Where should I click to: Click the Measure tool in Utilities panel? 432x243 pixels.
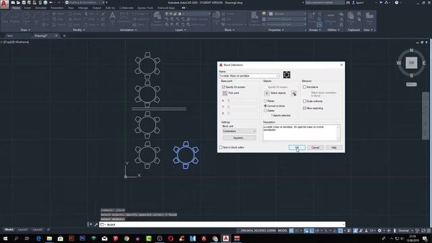click(x=331, y=18)
